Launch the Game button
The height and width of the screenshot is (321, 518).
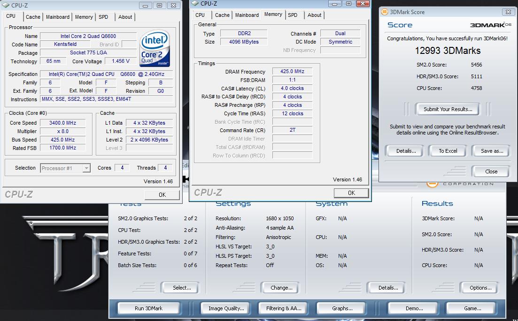point(472,308)
